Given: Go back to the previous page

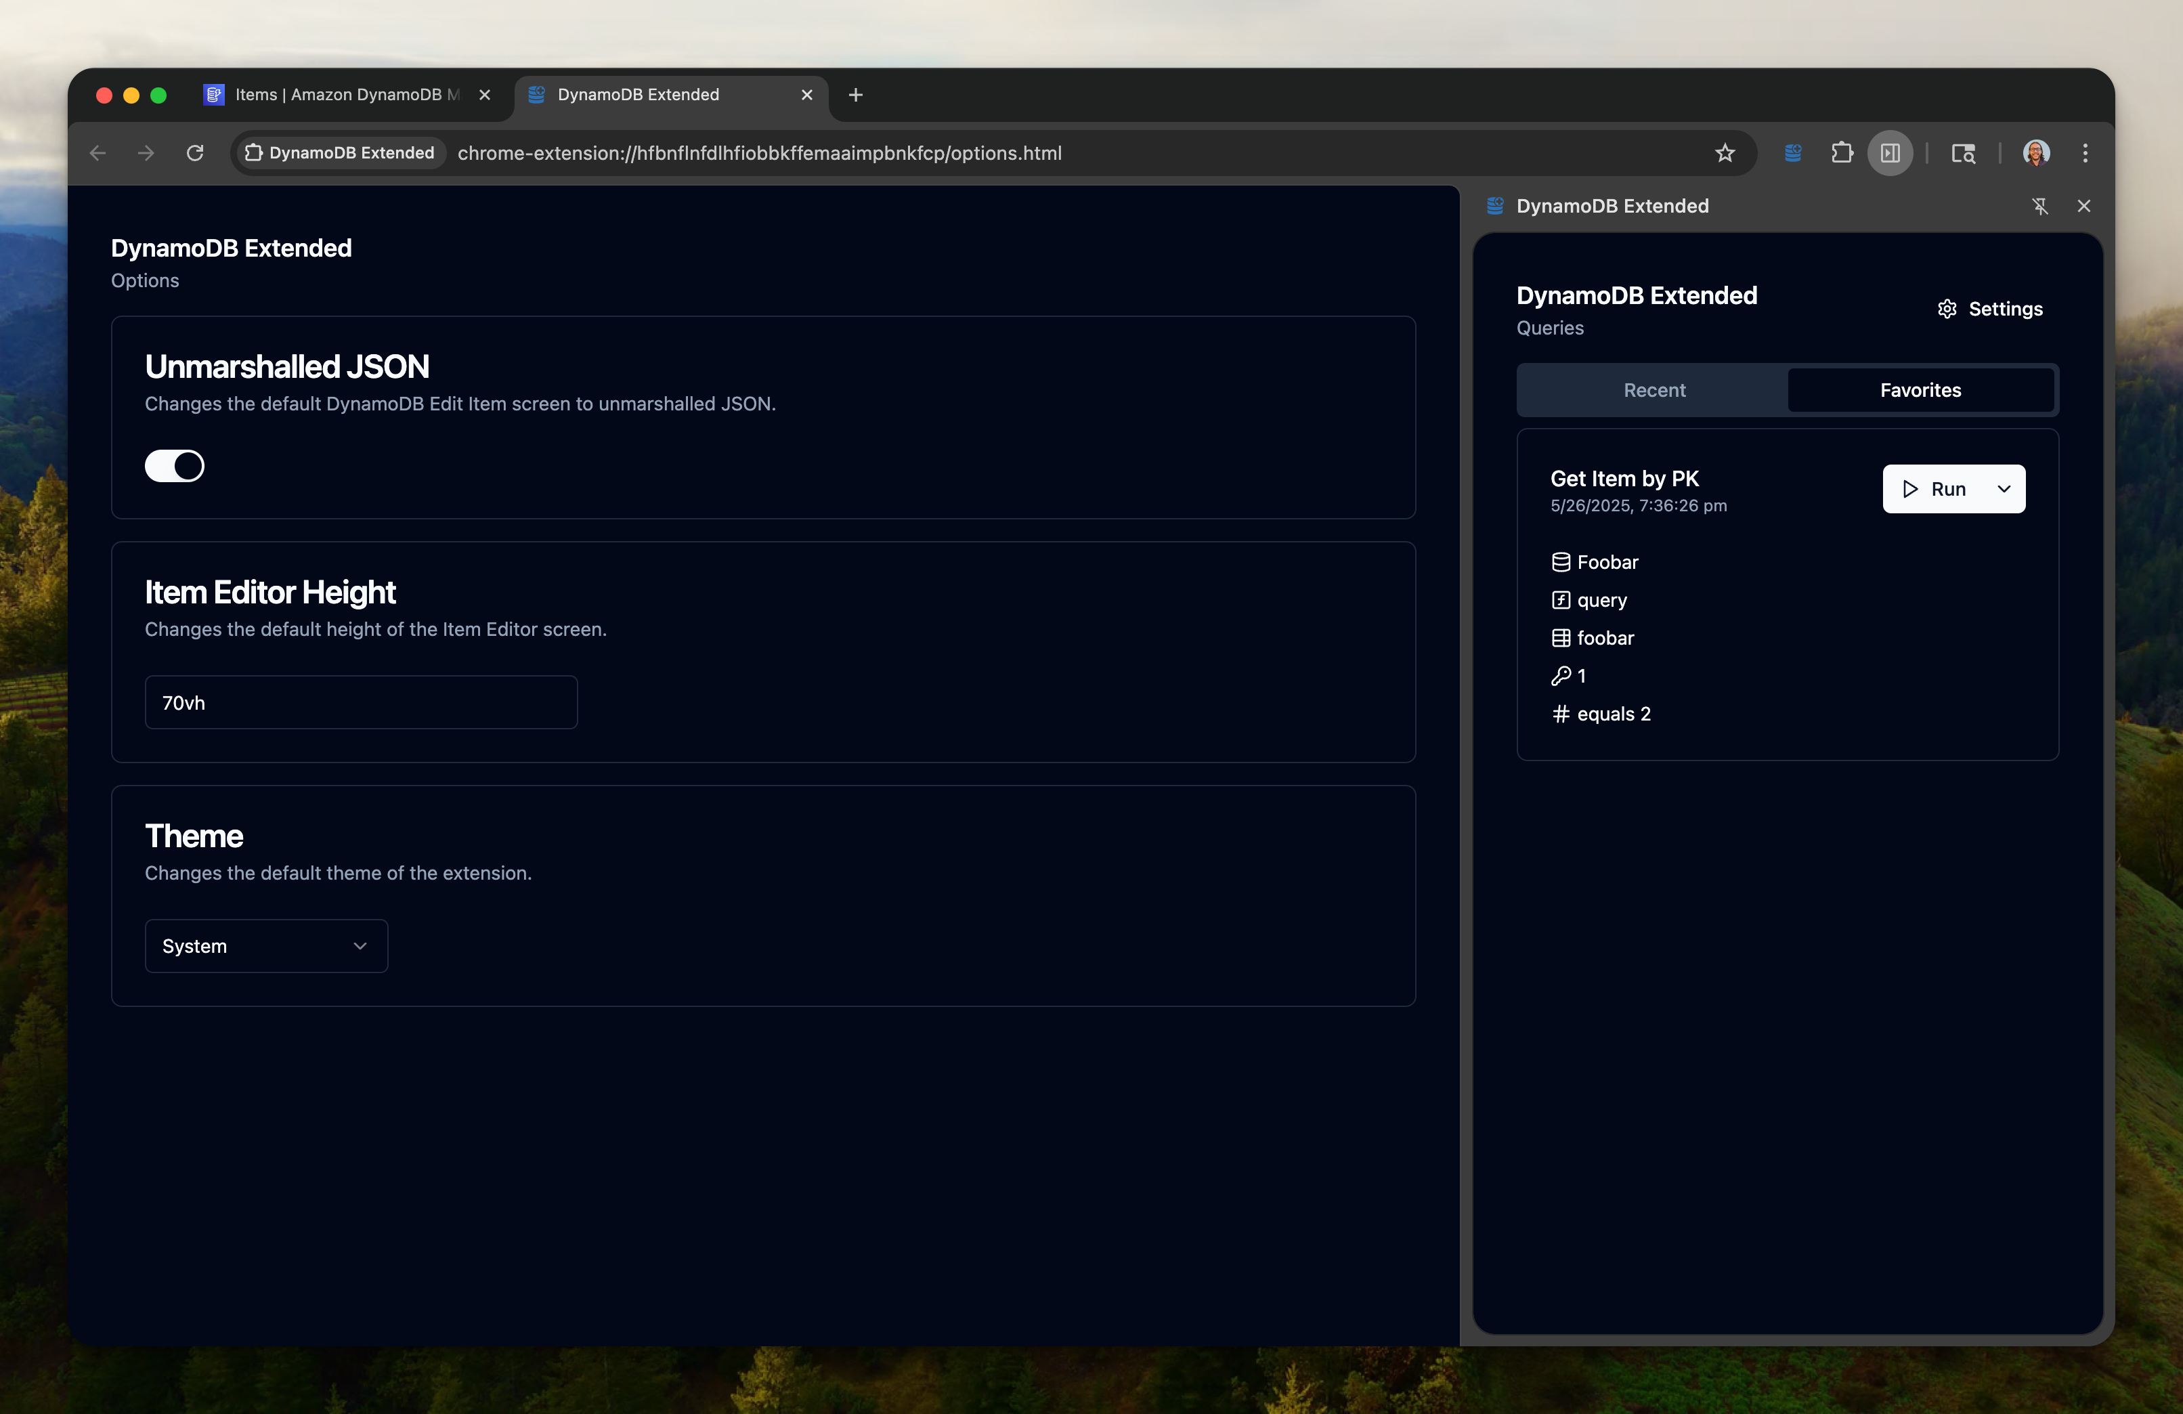Looking at the screenshot, I should click(98, 153).
